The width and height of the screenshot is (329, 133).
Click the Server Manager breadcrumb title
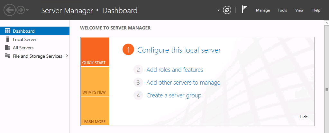[67, 11]
